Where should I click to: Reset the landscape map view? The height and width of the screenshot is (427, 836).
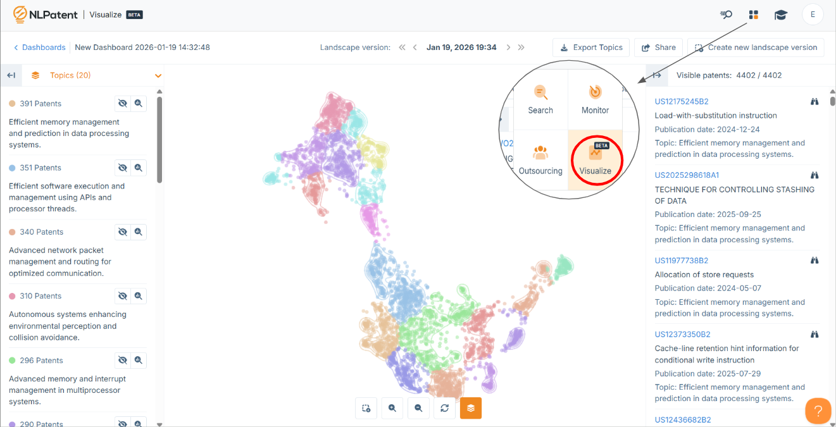click(445, 408)
